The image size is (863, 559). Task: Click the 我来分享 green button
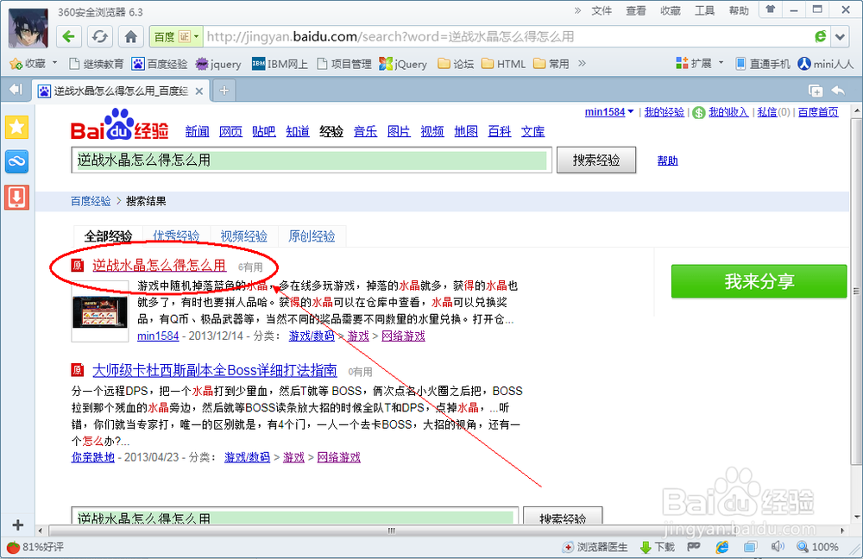point(759,281)
